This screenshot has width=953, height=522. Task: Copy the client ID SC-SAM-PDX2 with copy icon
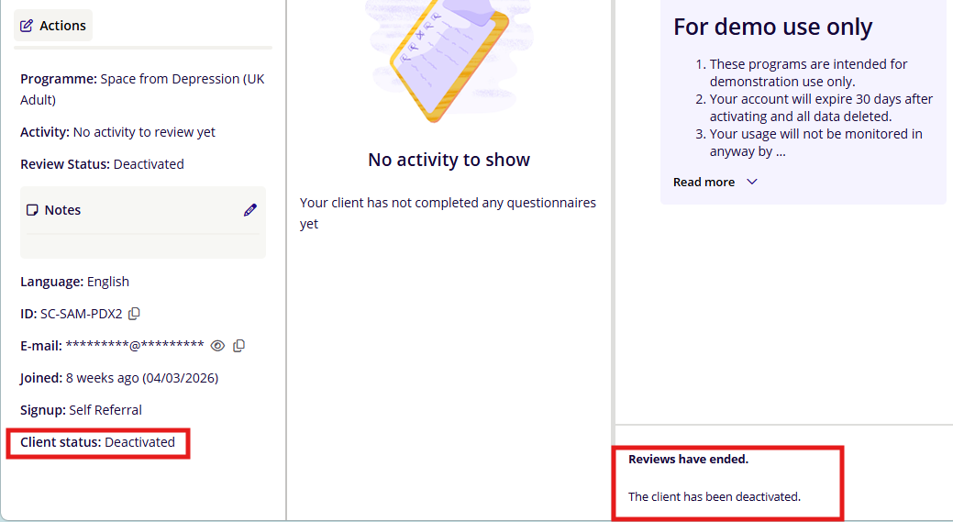click(x=135, y=314)
